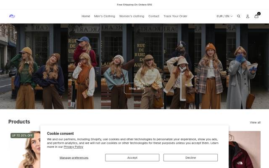Click View all products link
The height and width of the screenshot is (168, 269).
[x=255, y=122]
